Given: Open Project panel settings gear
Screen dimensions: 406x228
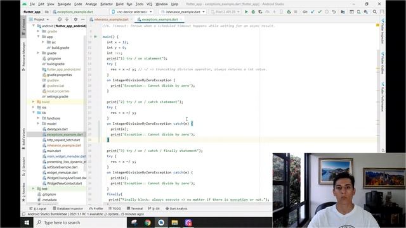Looking at the screenshot, I should (75, 20).
